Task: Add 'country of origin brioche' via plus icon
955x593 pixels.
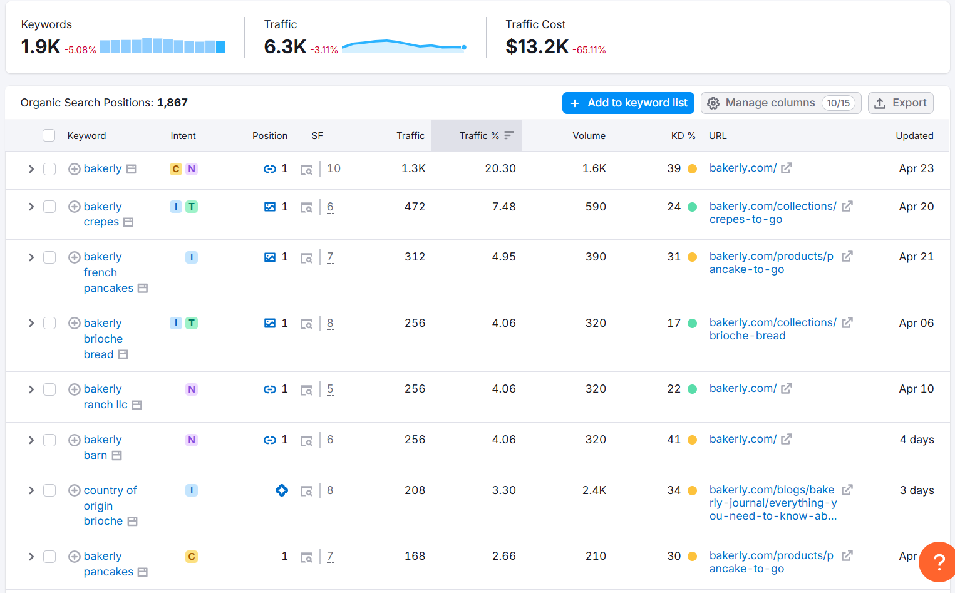Action: pos(75,490)
